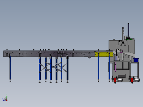Select the tall dark blue column on top
Image resolution: width=143 pixels, height=107 pixels.
(x=128, y=30)
